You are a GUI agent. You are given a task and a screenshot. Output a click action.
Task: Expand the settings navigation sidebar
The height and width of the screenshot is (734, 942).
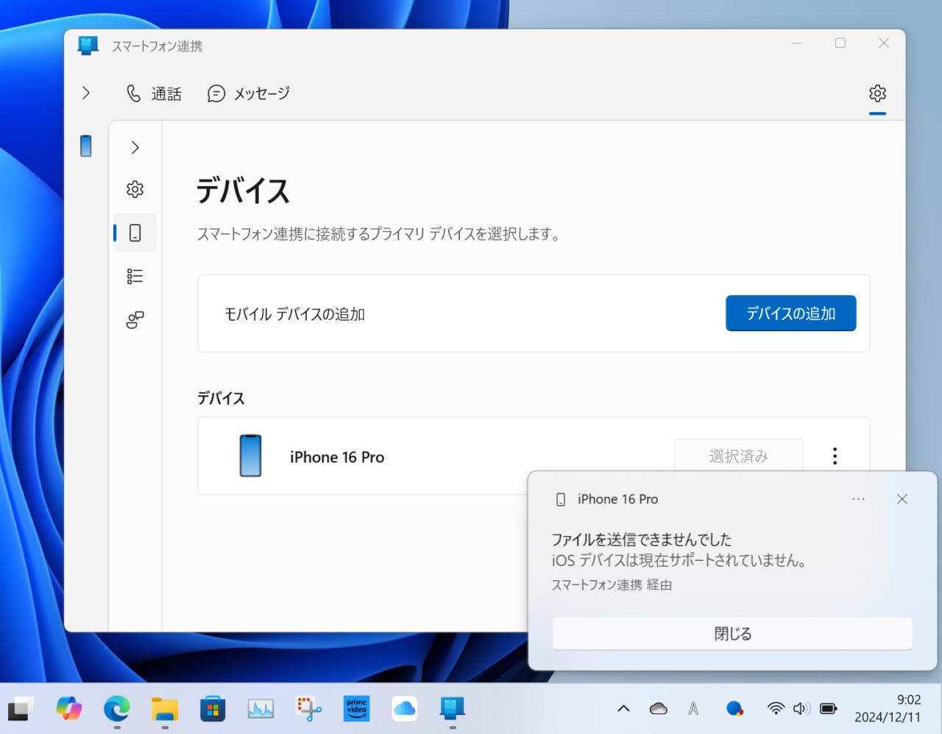pyautogui.click(x=135, y=147)
